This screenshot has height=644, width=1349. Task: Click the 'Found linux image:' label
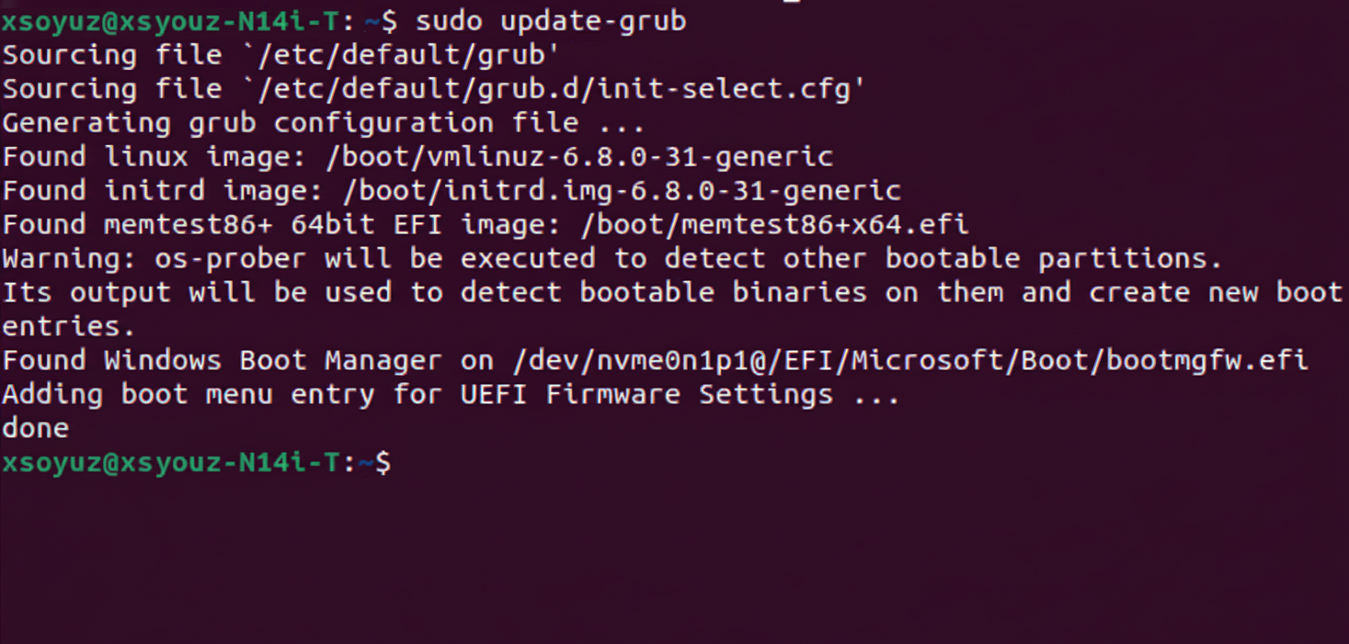pyautogui.click(x=154, y=156)
